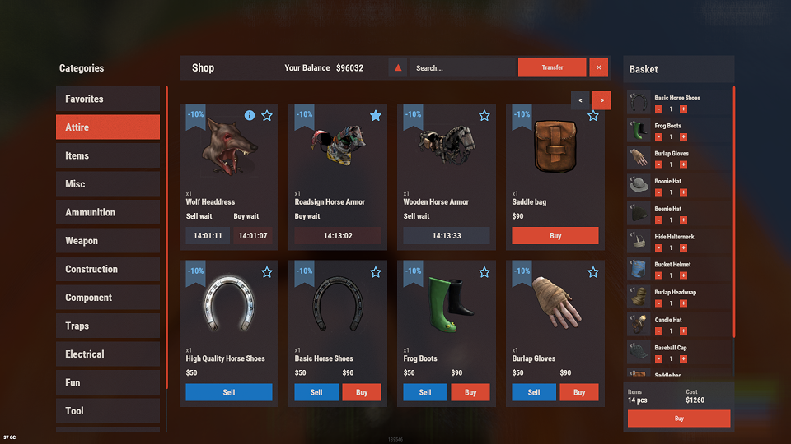The image size is (791, 444).
Task: Add one more Burlap Gloves in basket
Action: tap(683, 164)
